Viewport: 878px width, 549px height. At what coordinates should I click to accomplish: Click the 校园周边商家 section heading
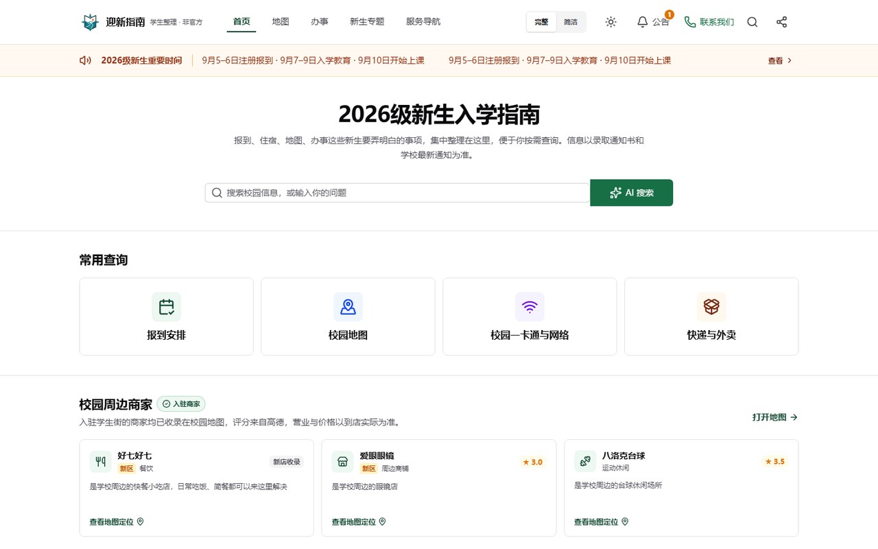point(116,404)
